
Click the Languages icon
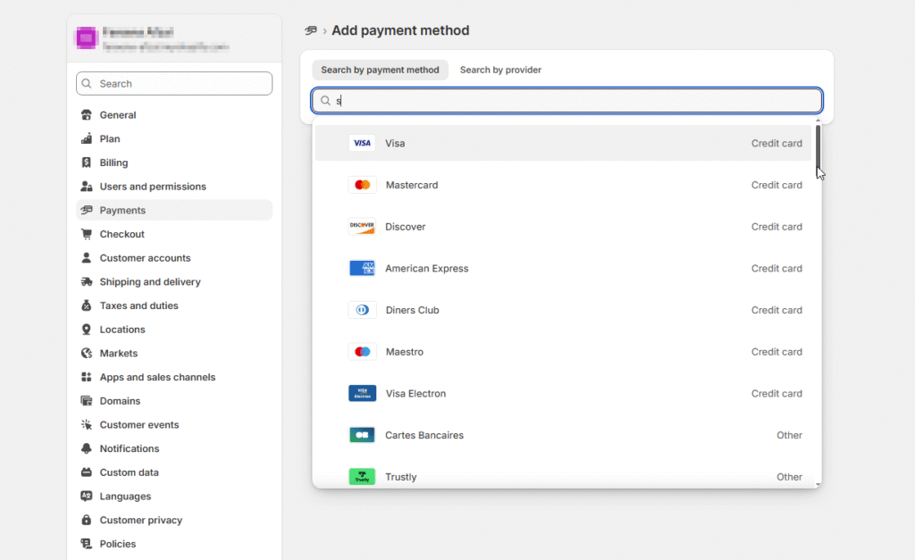(x=87, y=497)
